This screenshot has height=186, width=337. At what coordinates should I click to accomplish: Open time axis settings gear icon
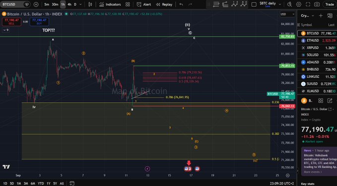pyautogui.click(x=288, y=176)
